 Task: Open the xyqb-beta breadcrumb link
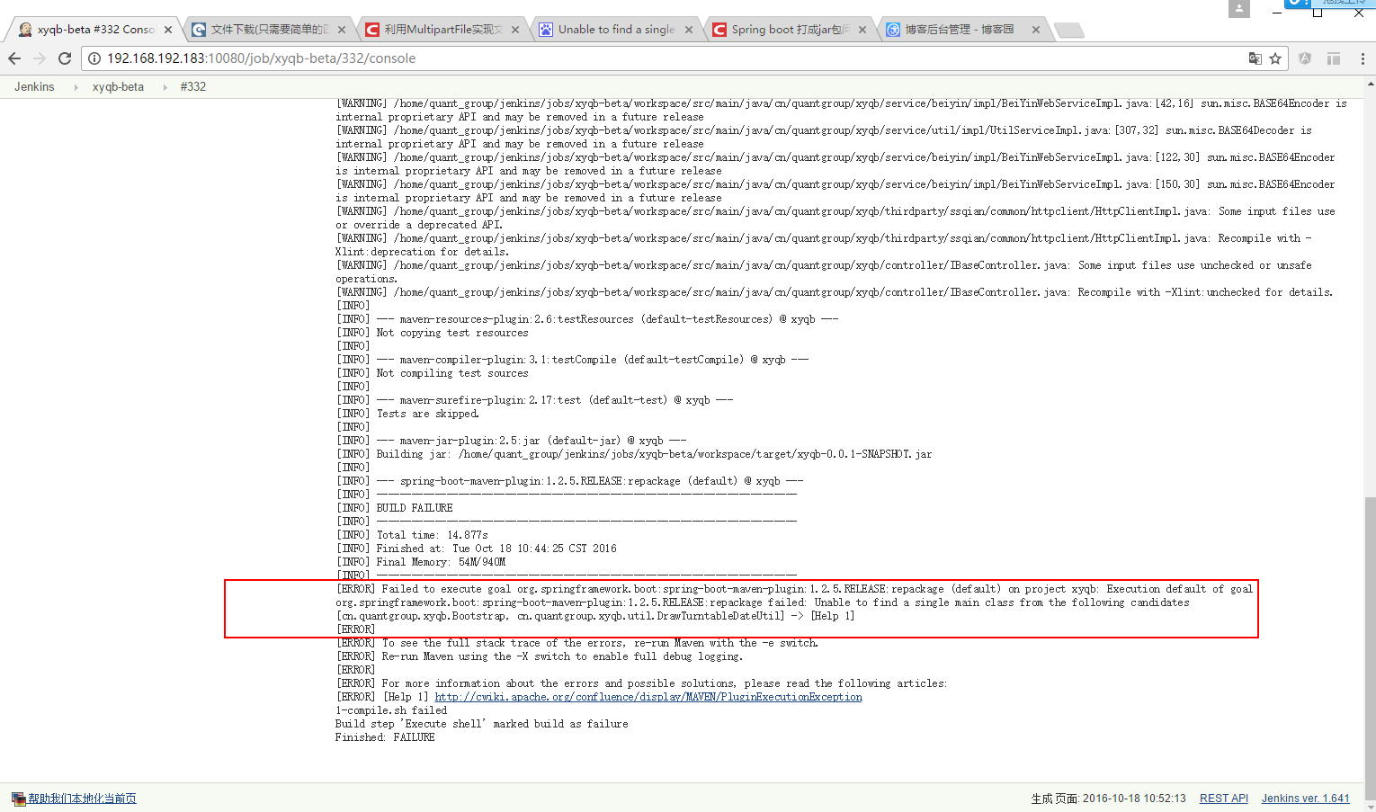(118, 87)
